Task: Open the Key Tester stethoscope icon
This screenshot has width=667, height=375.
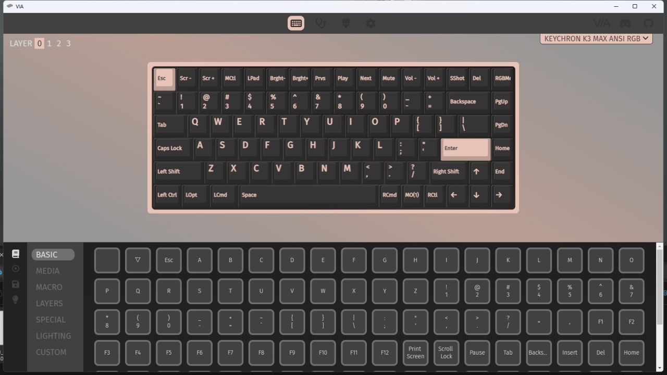Action: (320, 23)
